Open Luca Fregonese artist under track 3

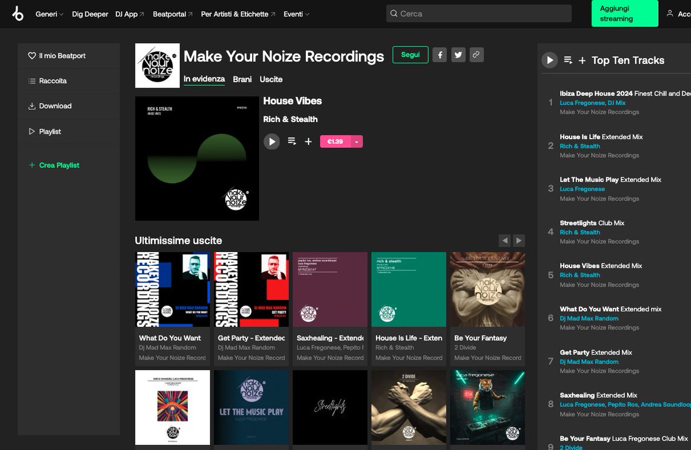tap(582, 189)
